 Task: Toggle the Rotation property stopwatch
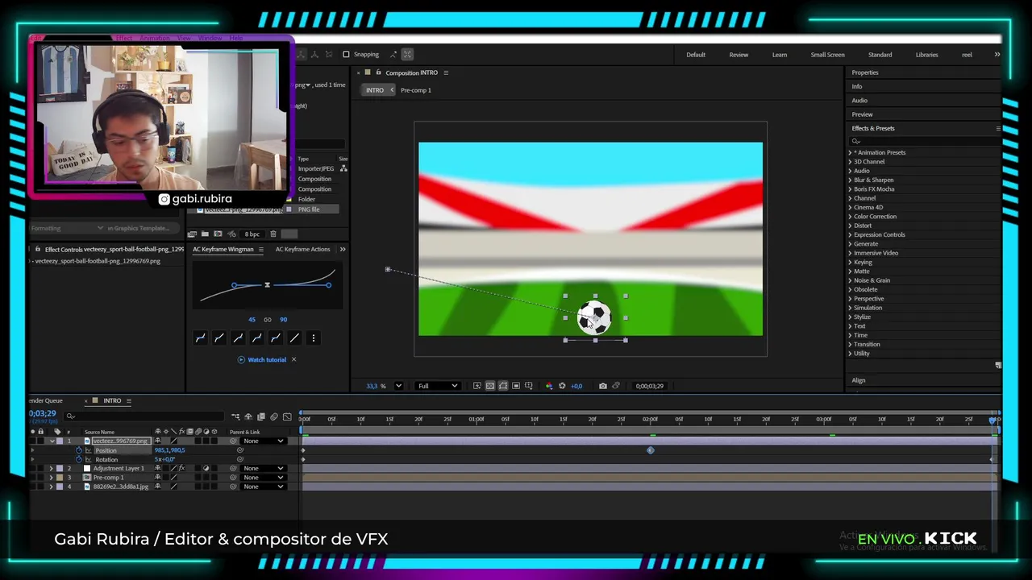tap(79, 460)
